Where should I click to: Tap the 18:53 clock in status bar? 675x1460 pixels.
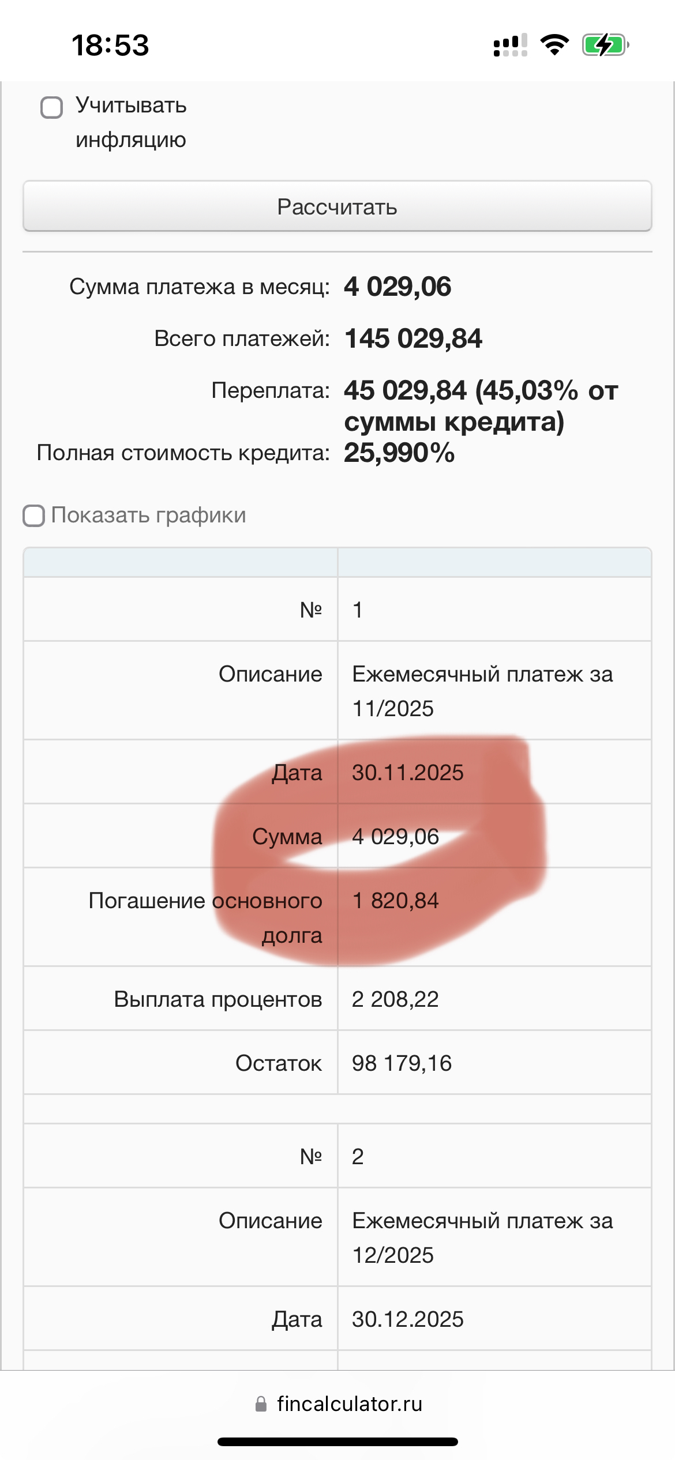coord(110,46)
